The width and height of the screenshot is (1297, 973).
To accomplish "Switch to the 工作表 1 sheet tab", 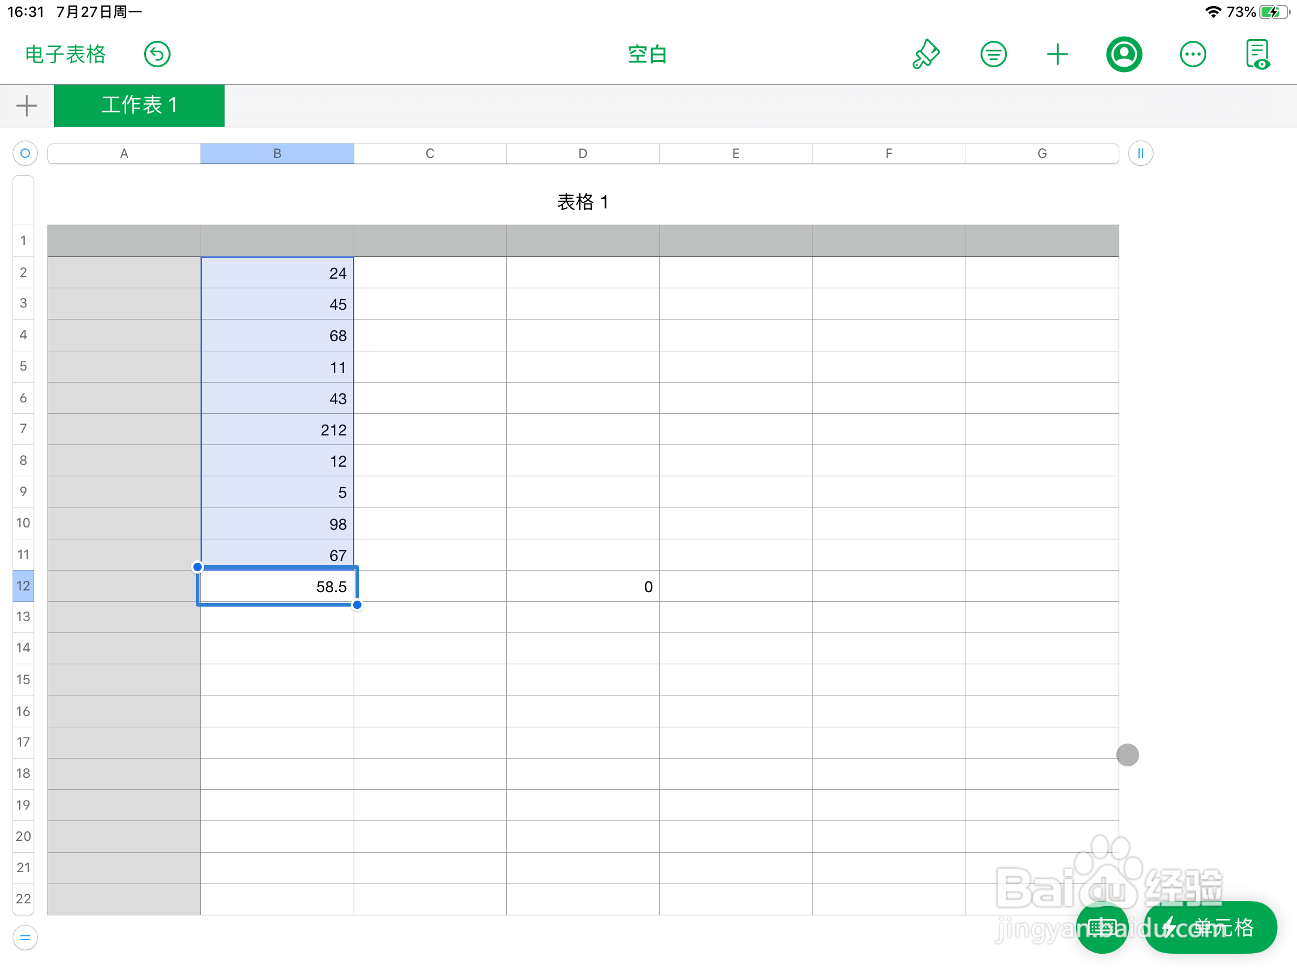I will 139,105.
